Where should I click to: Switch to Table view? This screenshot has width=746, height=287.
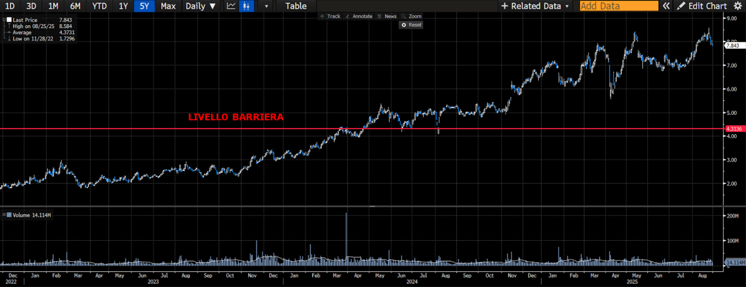pos(296,6)
